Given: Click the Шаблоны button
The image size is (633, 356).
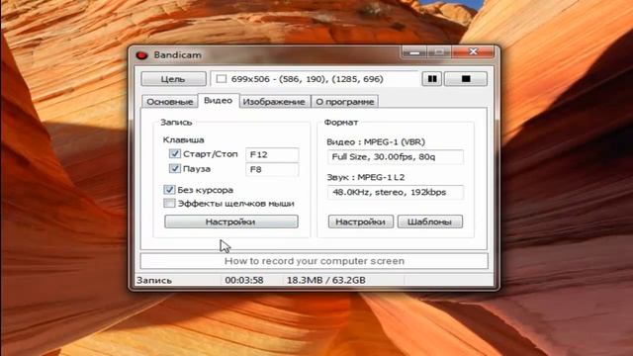Looking at the screenshot, I should (x=429, y=222).
